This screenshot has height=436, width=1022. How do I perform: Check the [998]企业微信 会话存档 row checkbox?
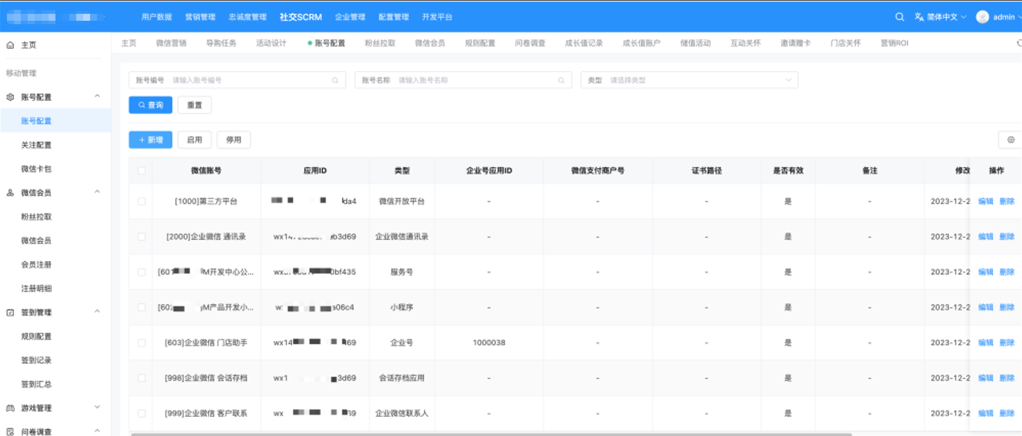pyautogui.click(x=142, y=378)
